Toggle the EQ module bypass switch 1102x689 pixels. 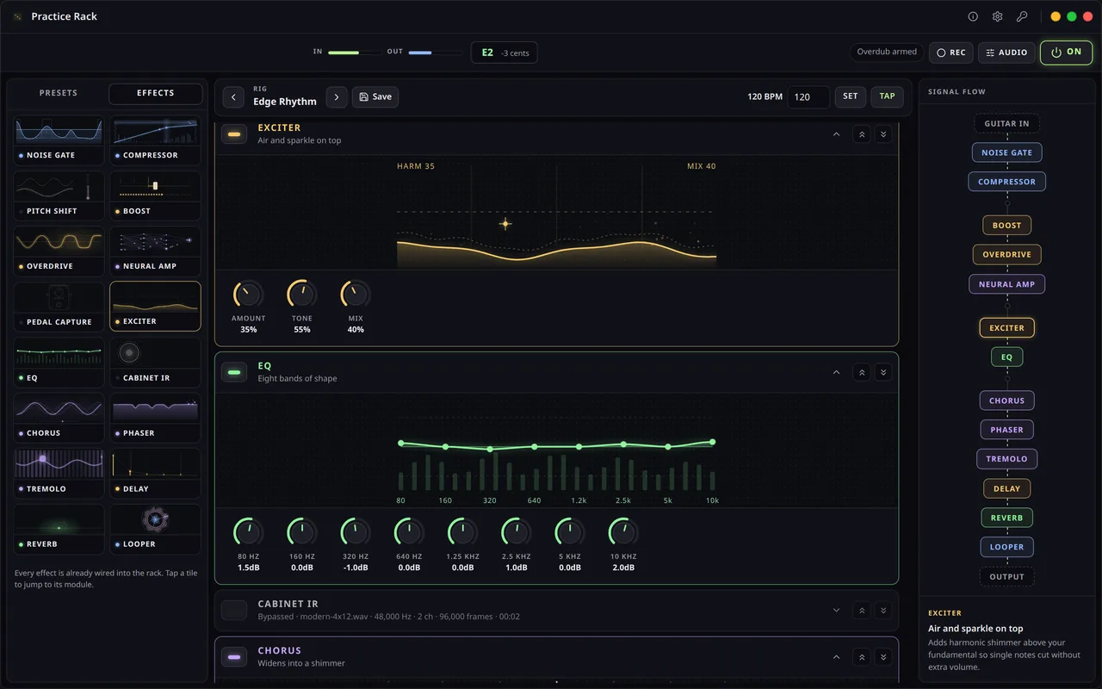tap(234, 372)
